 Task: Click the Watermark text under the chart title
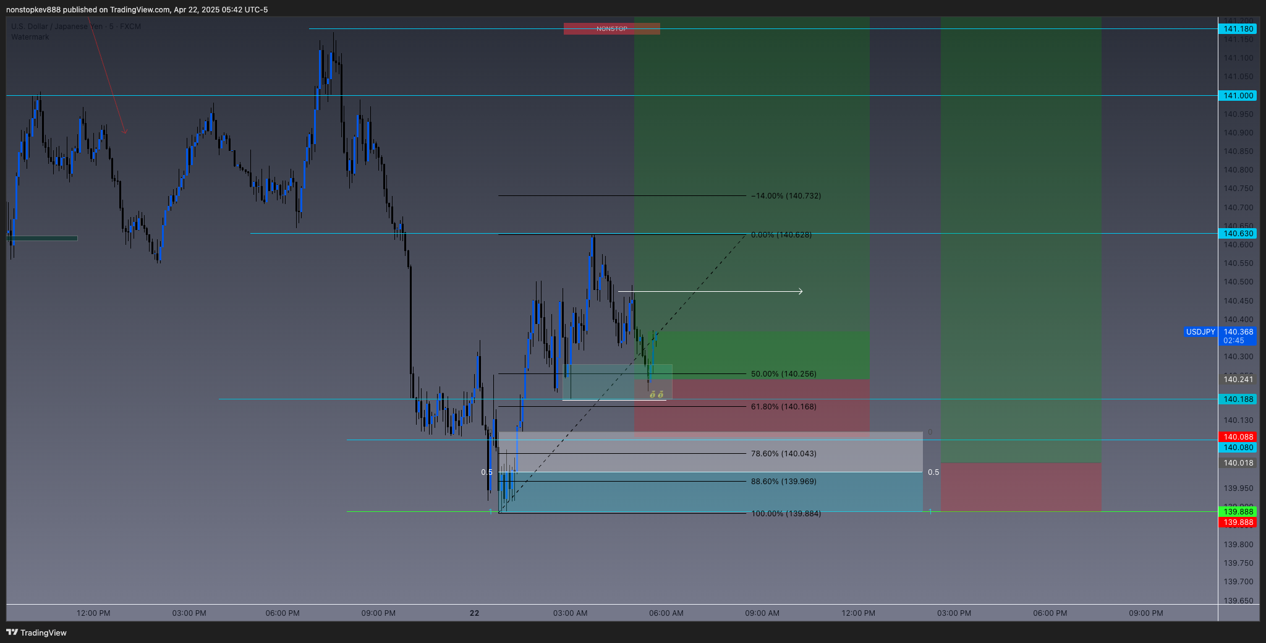[30, 37]
